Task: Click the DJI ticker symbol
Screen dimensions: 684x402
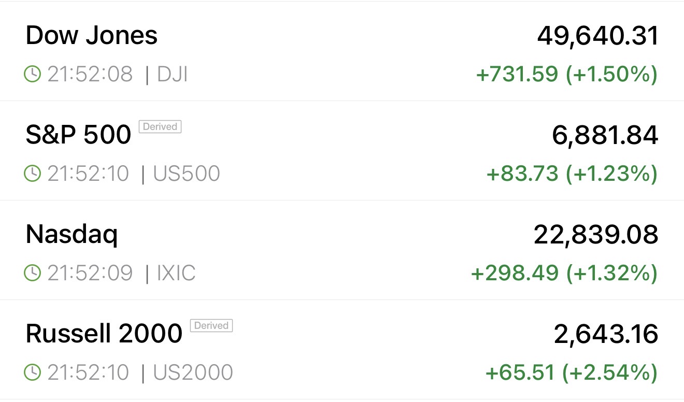Action: pyautogui.click(x=172, y=75)
